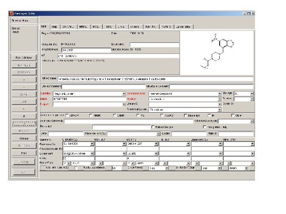Viewport: 286px width, 214px height.
Task: Open the Producer dropdown
Action: [220, 99]
